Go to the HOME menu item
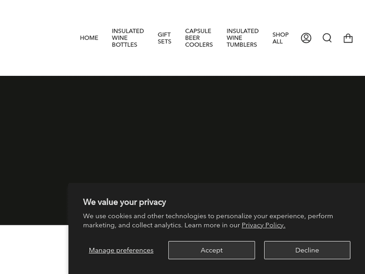The height and width of the screenshot is (274, 365). tap(89, 38)
